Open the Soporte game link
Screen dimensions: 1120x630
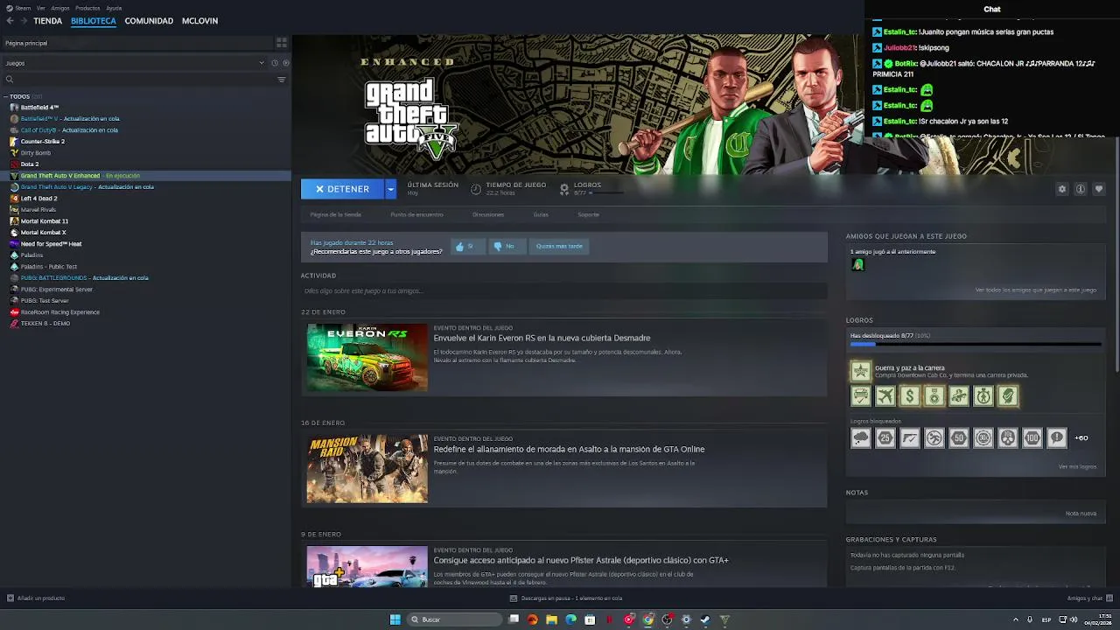pos(589,214)
